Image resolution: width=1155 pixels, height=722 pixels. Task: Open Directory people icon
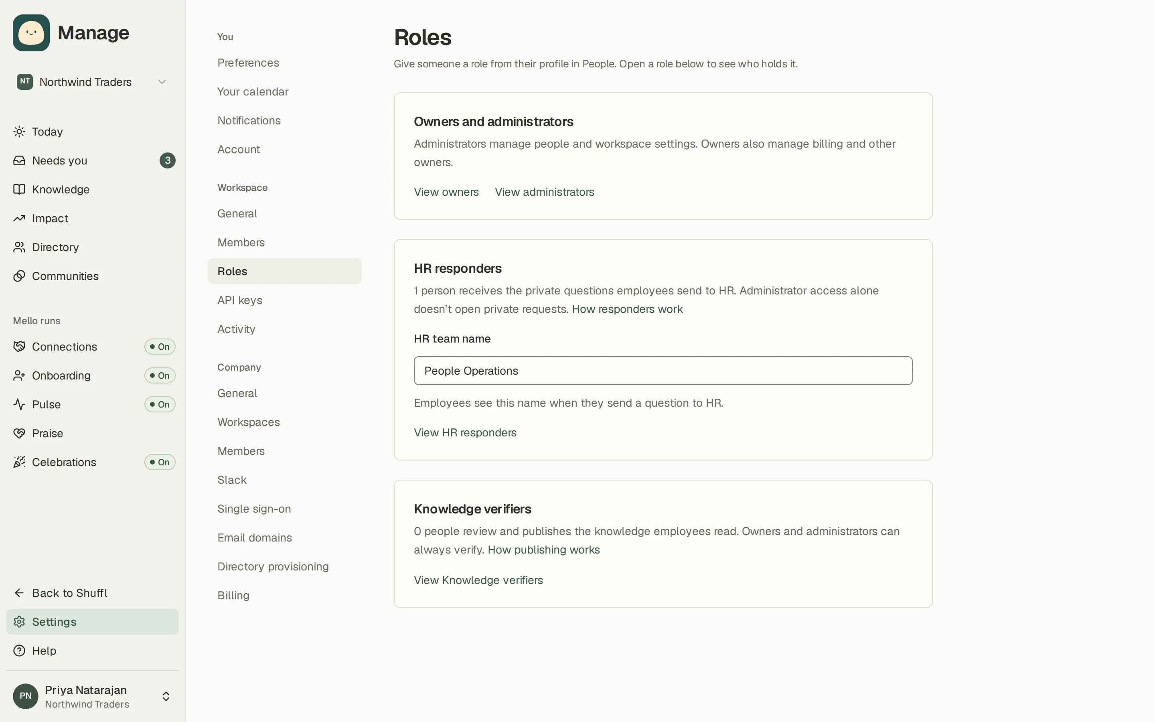coord(19,247)
